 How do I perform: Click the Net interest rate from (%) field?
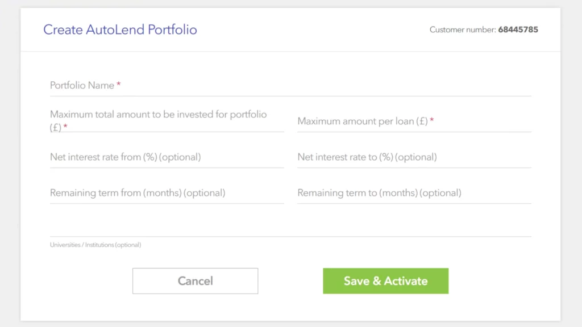167,157
